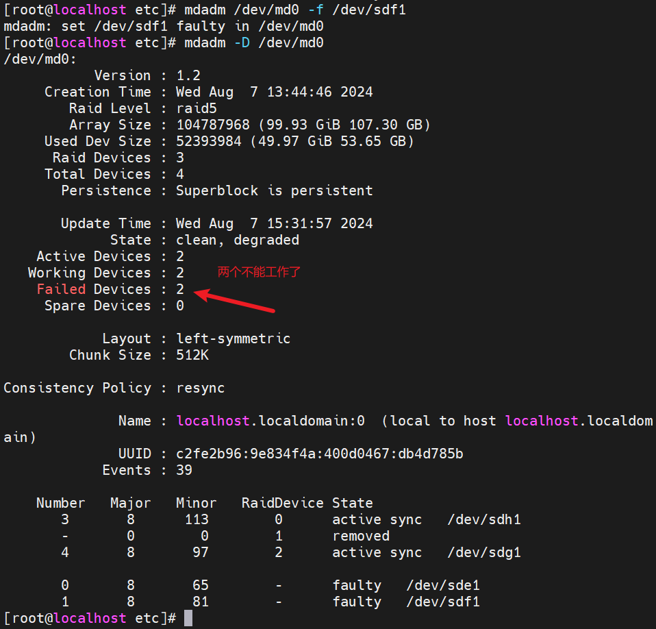Select device path '/dev/sdg1'

click(x=484, y=552)
